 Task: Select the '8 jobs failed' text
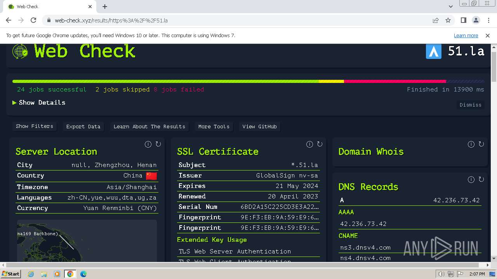point(179,90)
